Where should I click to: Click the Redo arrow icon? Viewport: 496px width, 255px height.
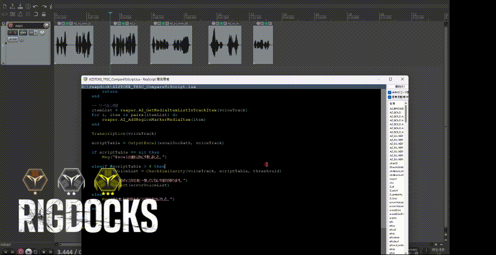click(44, 6)
